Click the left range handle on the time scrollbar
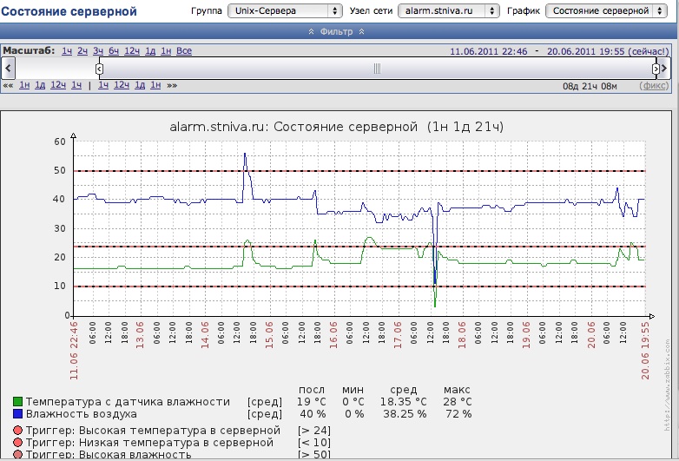Viewport: 679px width, 461px height. pos(99,68)
